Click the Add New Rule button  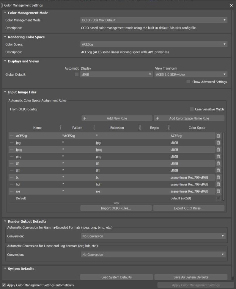117,118
